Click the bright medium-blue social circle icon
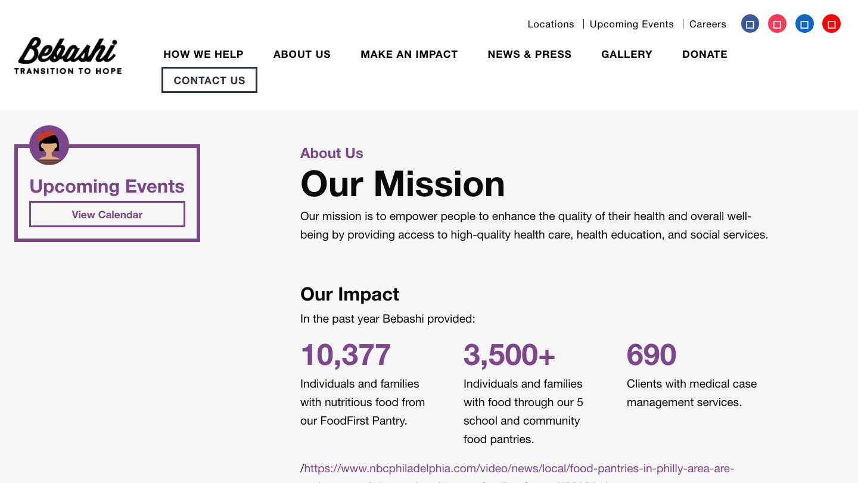 coord(804,24)
